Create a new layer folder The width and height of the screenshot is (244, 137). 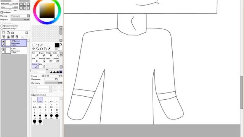(13, 33)
